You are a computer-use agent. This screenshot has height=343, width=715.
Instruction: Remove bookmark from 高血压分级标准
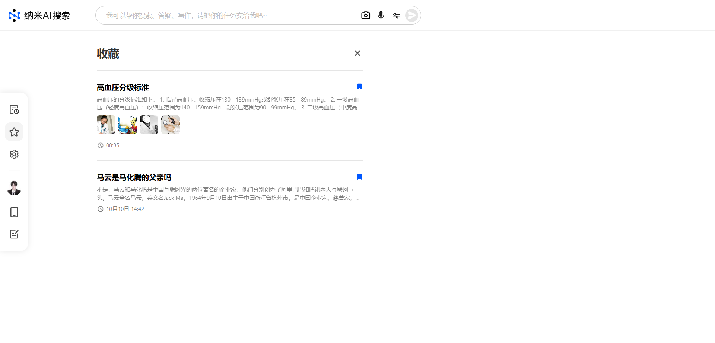click(359, 87)
